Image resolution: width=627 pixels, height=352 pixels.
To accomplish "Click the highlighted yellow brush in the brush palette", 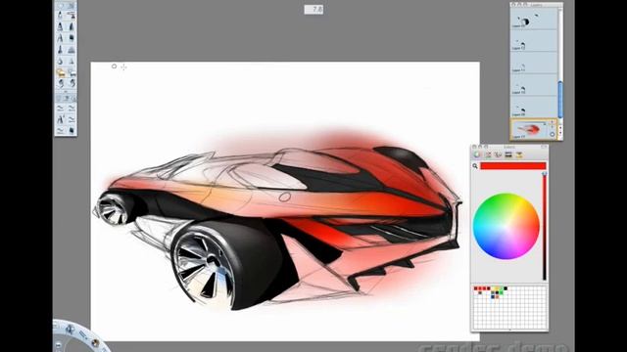I will click(x=61, y=72).
